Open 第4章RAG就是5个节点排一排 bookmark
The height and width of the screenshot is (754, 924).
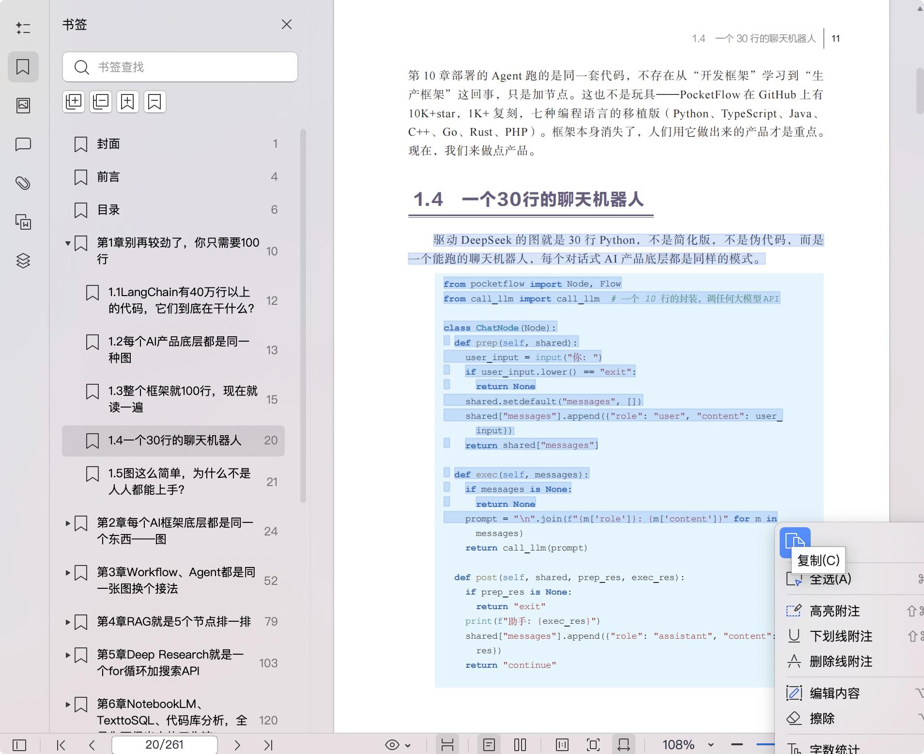(x=174, y=622)
